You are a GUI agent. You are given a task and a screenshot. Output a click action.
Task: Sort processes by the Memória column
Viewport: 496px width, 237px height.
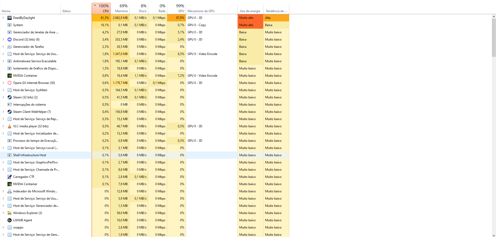(x=120, y=9)
